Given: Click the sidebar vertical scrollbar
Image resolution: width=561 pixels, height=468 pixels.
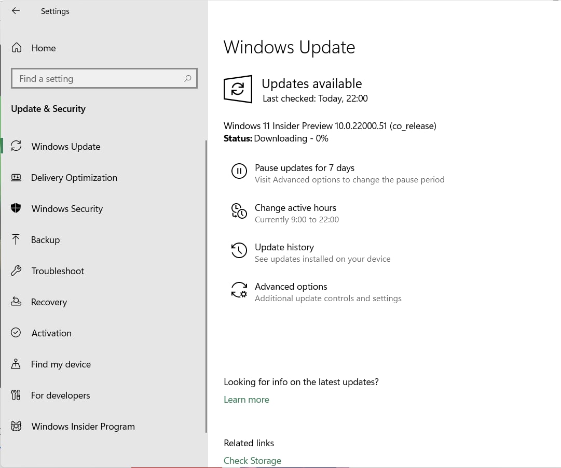Looking at the screenshot, I should coord(206,286).
